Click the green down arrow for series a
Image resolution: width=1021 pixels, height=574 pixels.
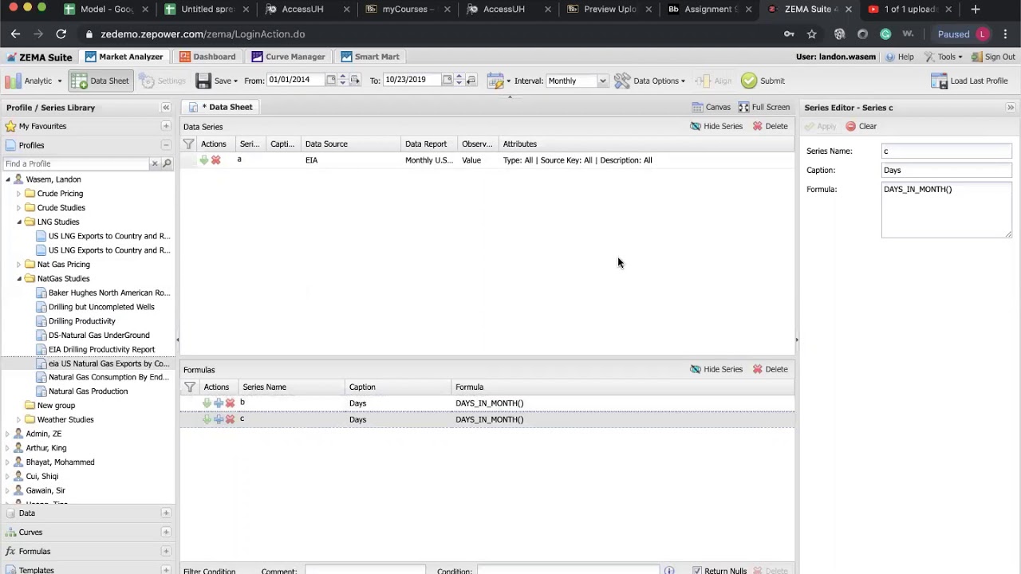point(203,160)
